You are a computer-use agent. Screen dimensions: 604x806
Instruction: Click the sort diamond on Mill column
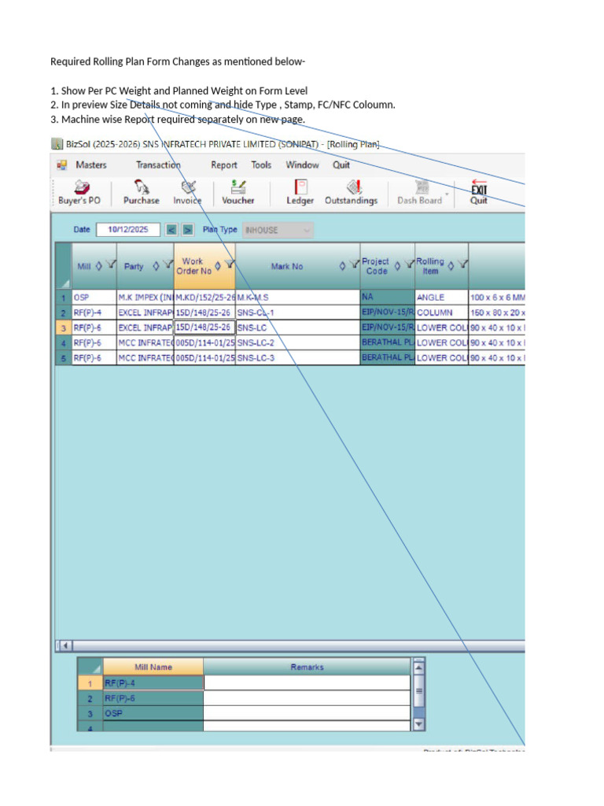click(99, 266)
